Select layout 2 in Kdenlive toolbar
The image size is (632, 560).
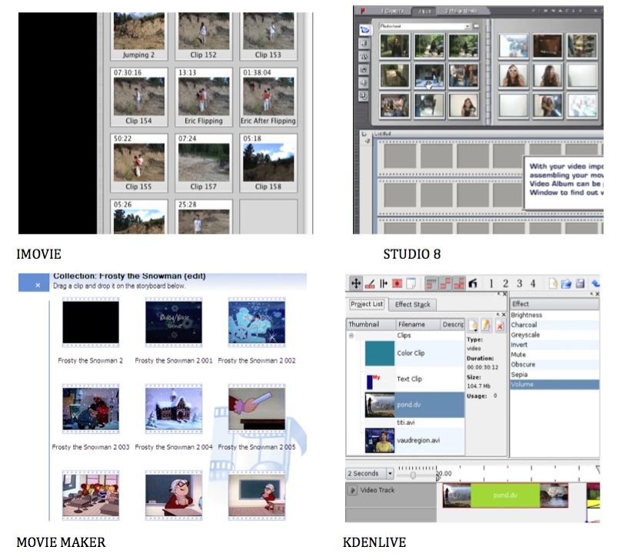tap(505, 283)
